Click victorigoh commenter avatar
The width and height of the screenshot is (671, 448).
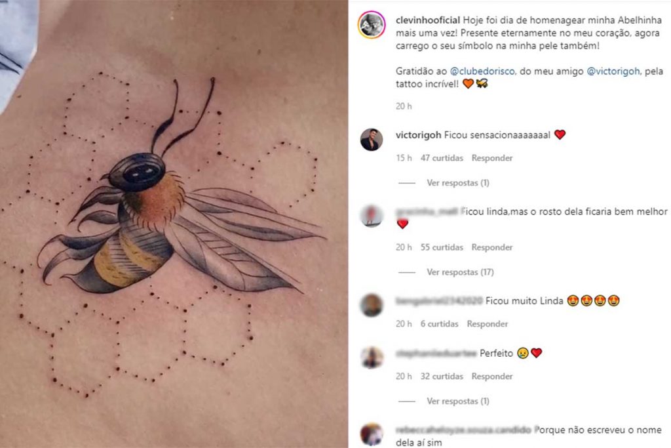[x=372, y=140]
